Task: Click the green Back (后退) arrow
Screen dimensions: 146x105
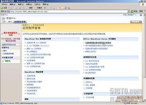Action: [x=2, y=8]
